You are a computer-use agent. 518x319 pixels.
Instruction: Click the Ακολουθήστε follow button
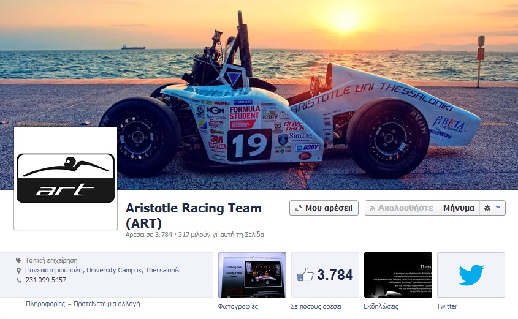click(402, 208)
